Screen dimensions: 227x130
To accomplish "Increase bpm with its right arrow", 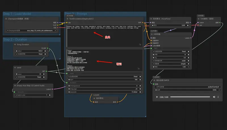I will 140,80.
